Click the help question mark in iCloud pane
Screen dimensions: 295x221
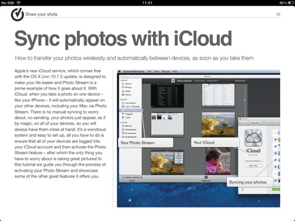[x=243, y=190]
